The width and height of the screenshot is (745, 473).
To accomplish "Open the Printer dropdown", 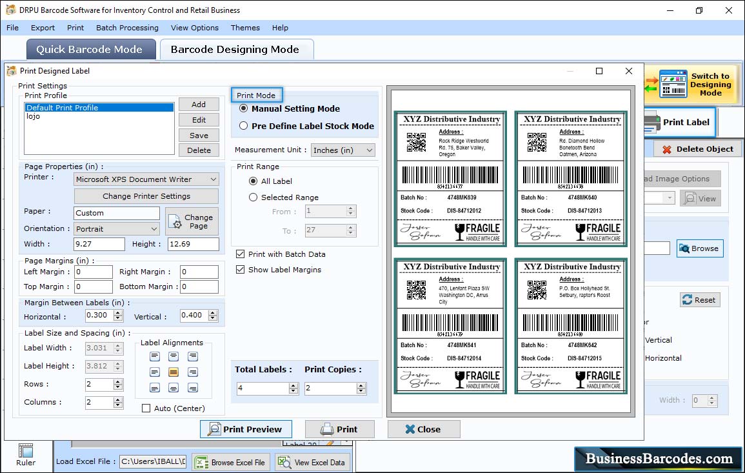I will point(146,179).
